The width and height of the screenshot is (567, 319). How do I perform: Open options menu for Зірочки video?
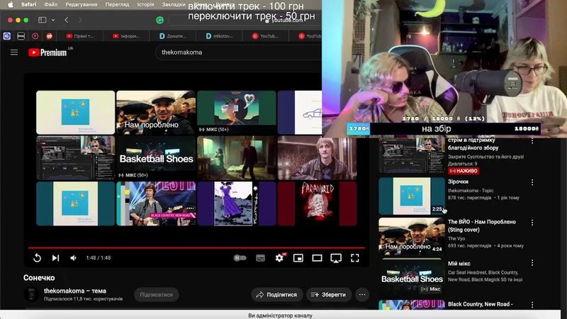point(532,183)
